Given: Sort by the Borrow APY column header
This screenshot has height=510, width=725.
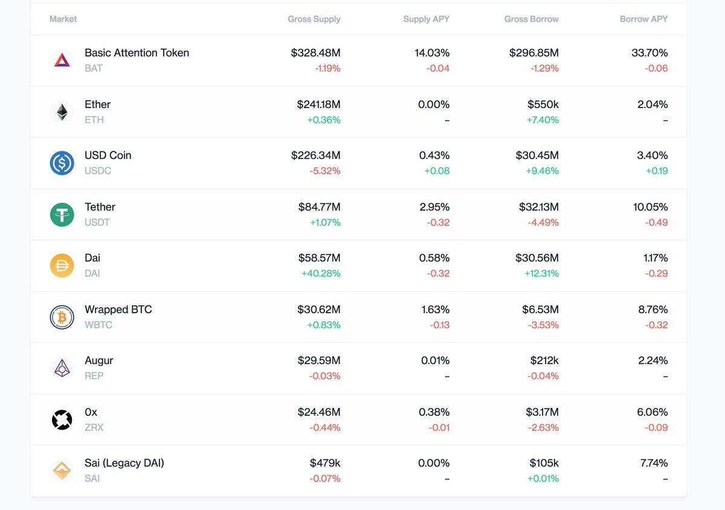Looking at the screenshot, I should pyautogui.click(x=644, y=19).
